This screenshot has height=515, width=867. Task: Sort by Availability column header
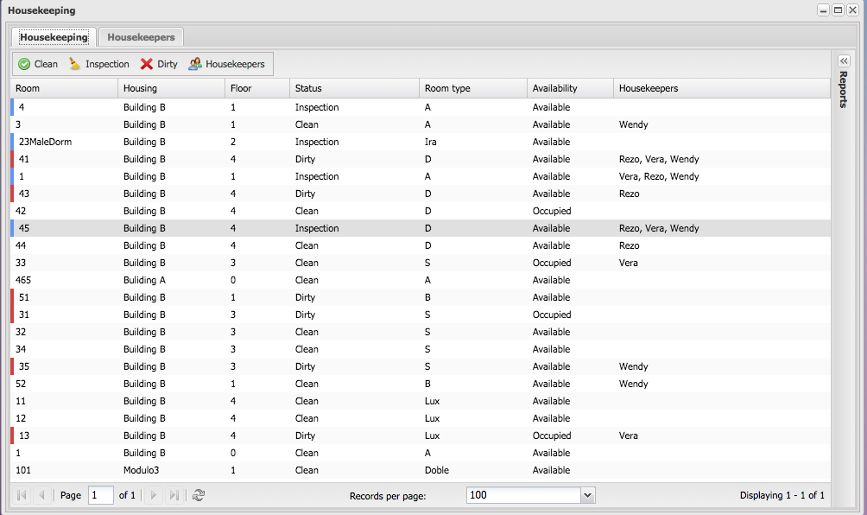pyautogui.click(x=570, y=88)
